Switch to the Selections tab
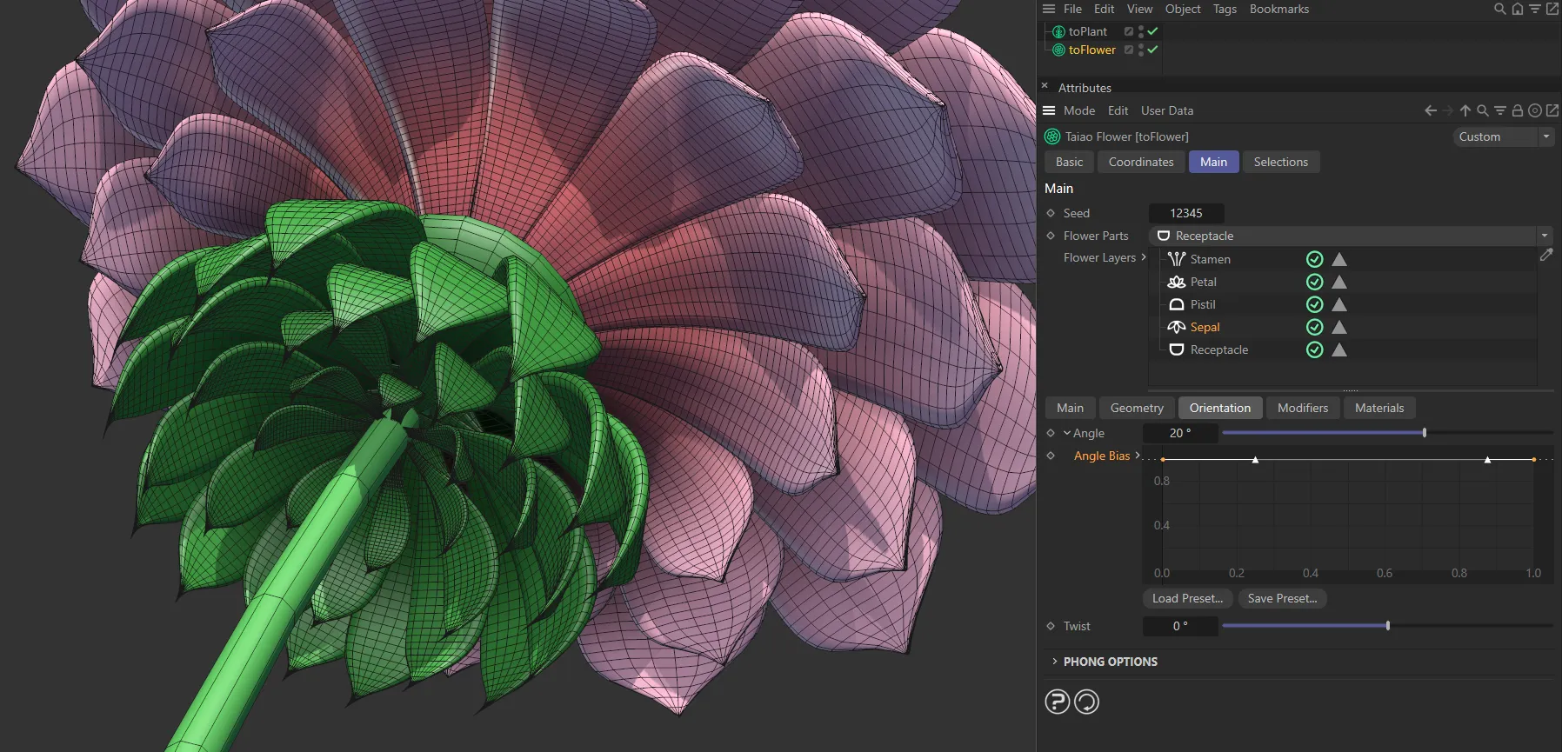 tap(1281, 162)
